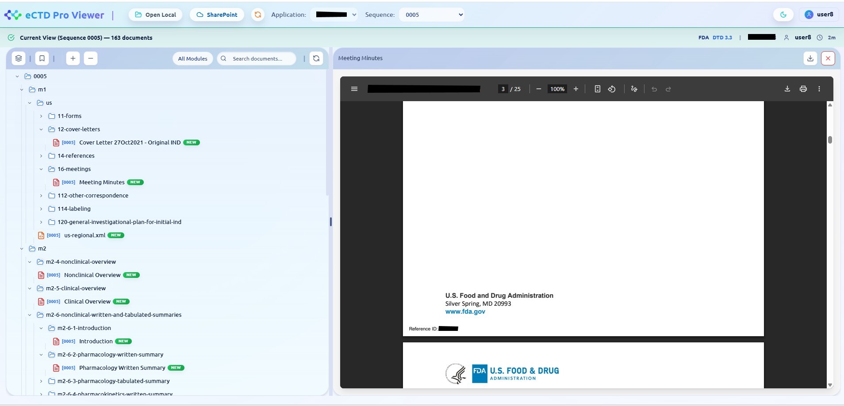844x406 pixels.
Task: Open user8 account menu
Action: [819, 15]
